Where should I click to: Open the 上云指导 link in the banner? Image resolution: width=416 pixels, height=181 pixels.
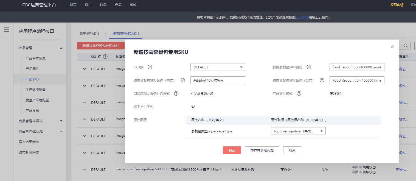[302, 17]
